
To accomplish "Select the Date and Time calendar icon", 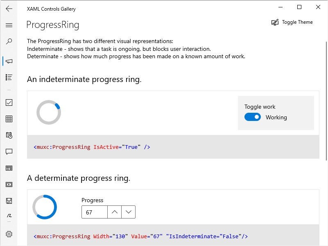I will [x=9, y=135].
